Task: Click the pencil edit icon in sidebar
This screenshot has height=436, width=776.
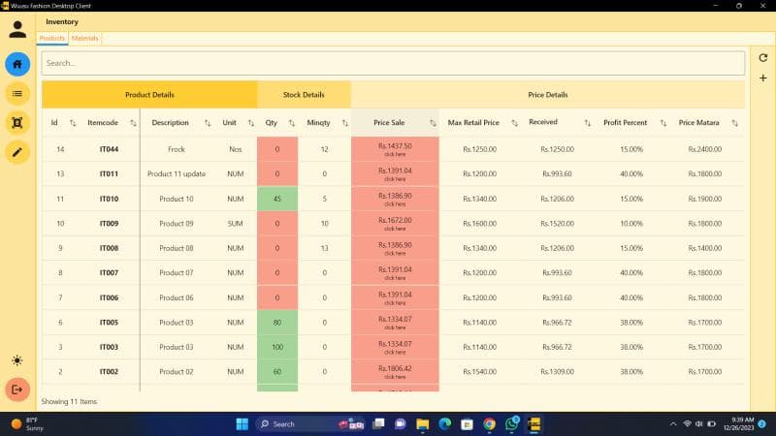Action: coord(17,151)
